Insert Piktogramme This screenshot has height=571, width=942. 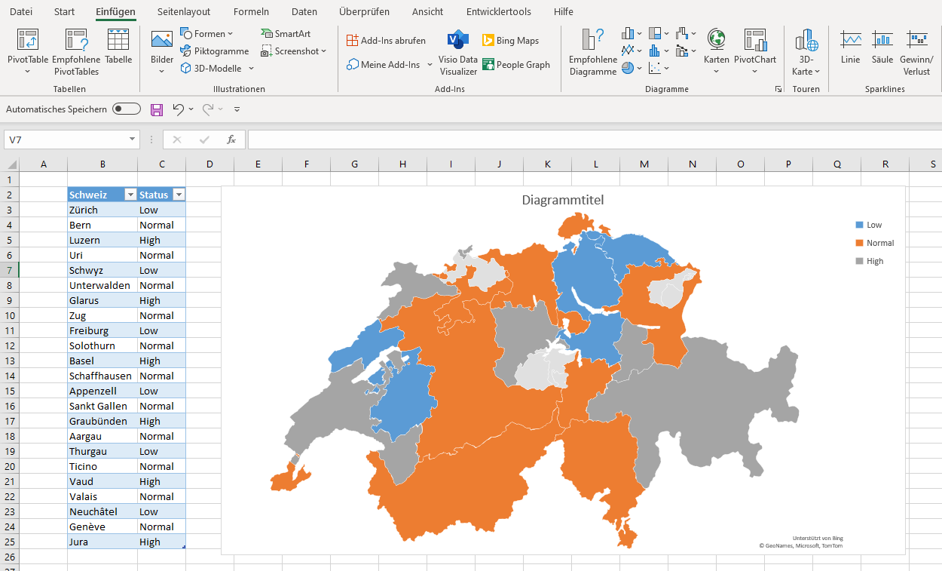coord(216,51)
